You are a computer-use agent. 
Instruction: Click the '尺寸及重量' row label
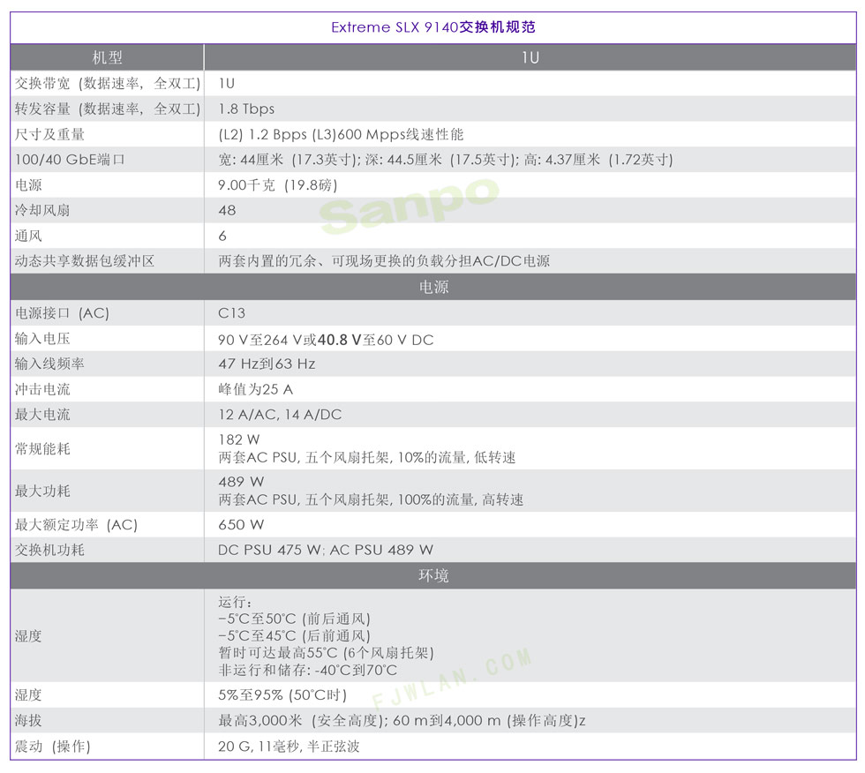pyautogui.click(x=49, y=134)
